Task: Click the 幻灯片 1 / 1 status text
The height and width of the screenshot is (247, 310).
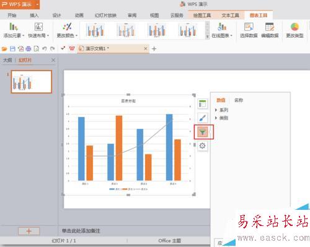Action: click(x=64, y=241)
